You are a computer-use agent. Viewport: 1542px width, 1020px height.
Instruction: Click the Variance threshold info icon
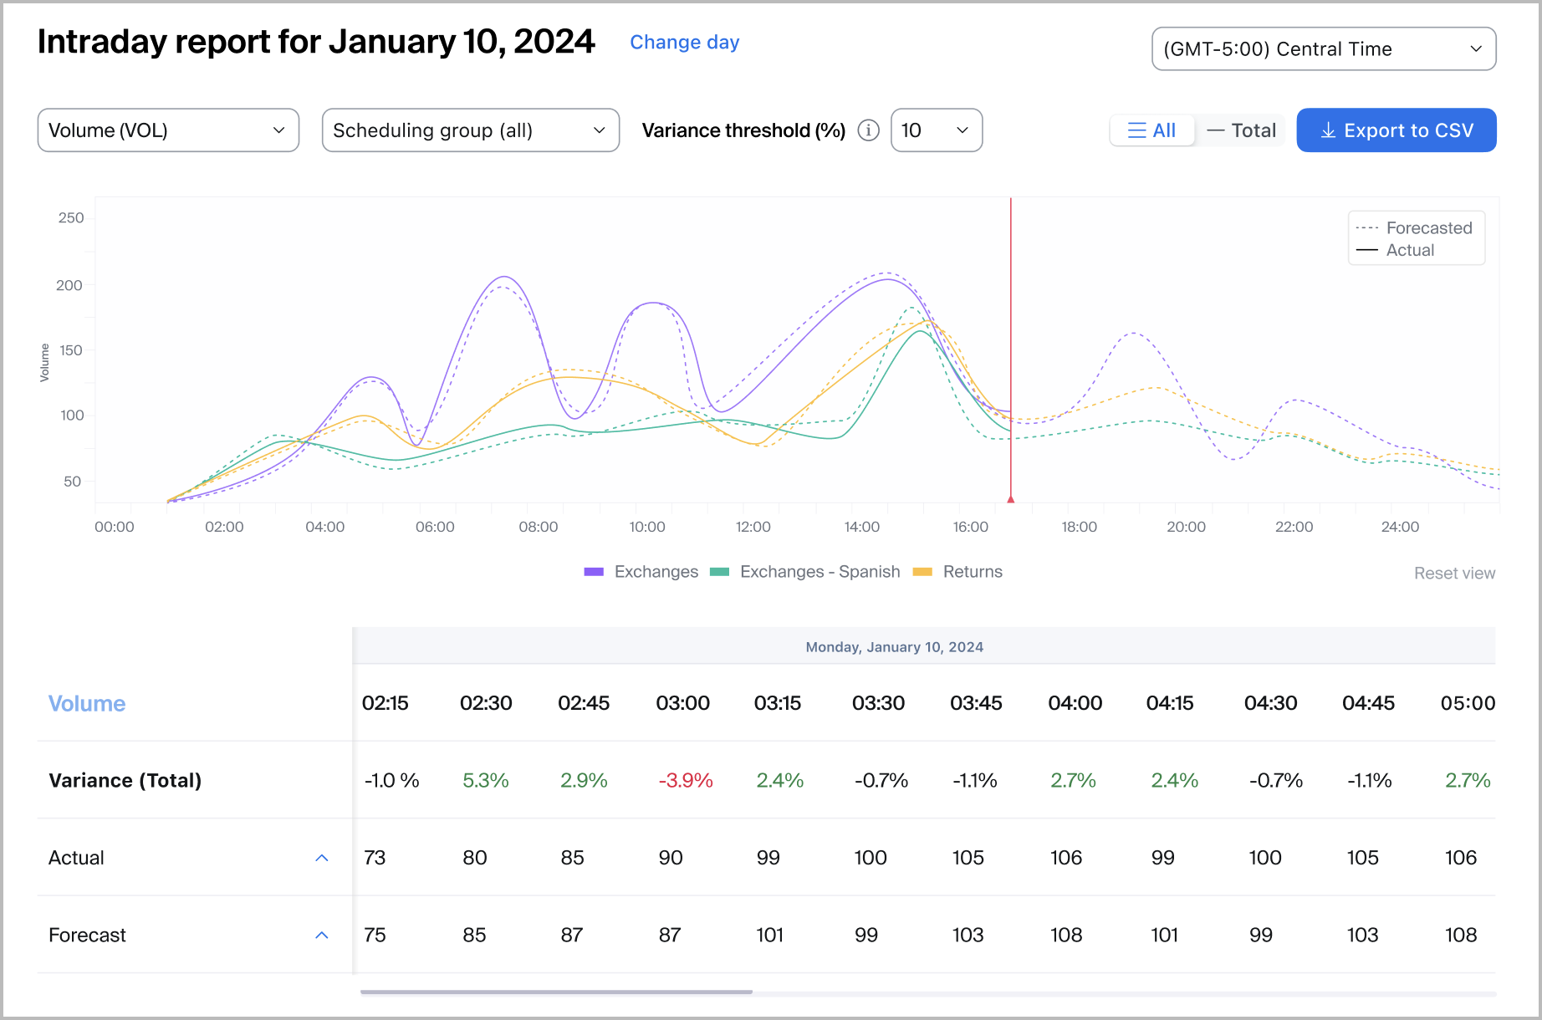pos(868,130)
